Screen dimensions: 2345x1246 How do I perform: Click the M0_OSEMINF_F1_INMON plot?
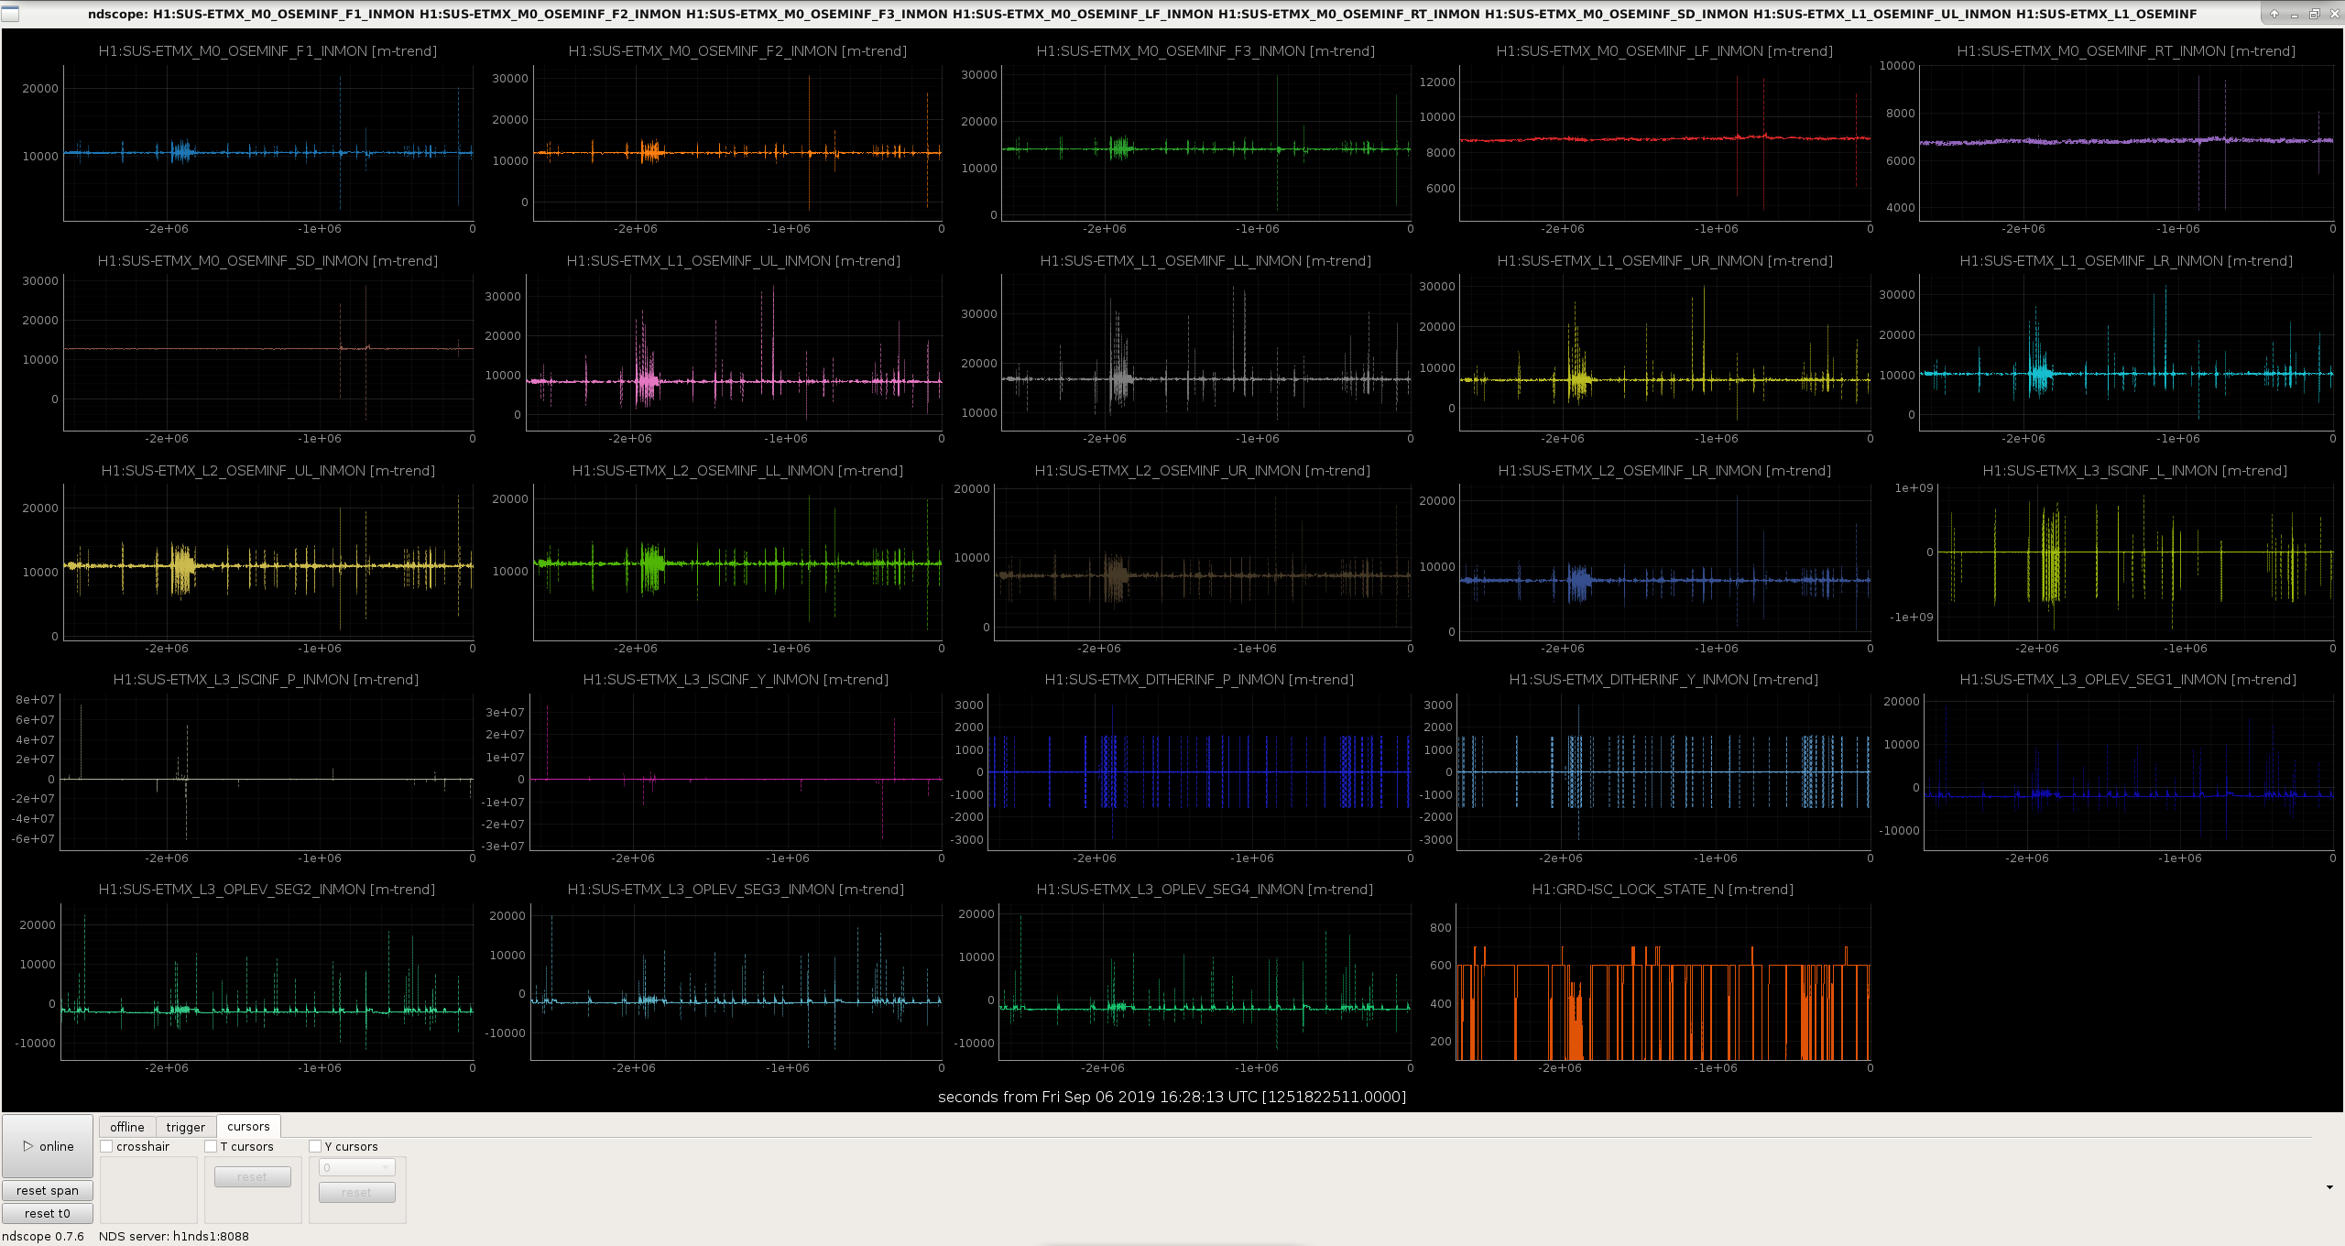(268, 143)
